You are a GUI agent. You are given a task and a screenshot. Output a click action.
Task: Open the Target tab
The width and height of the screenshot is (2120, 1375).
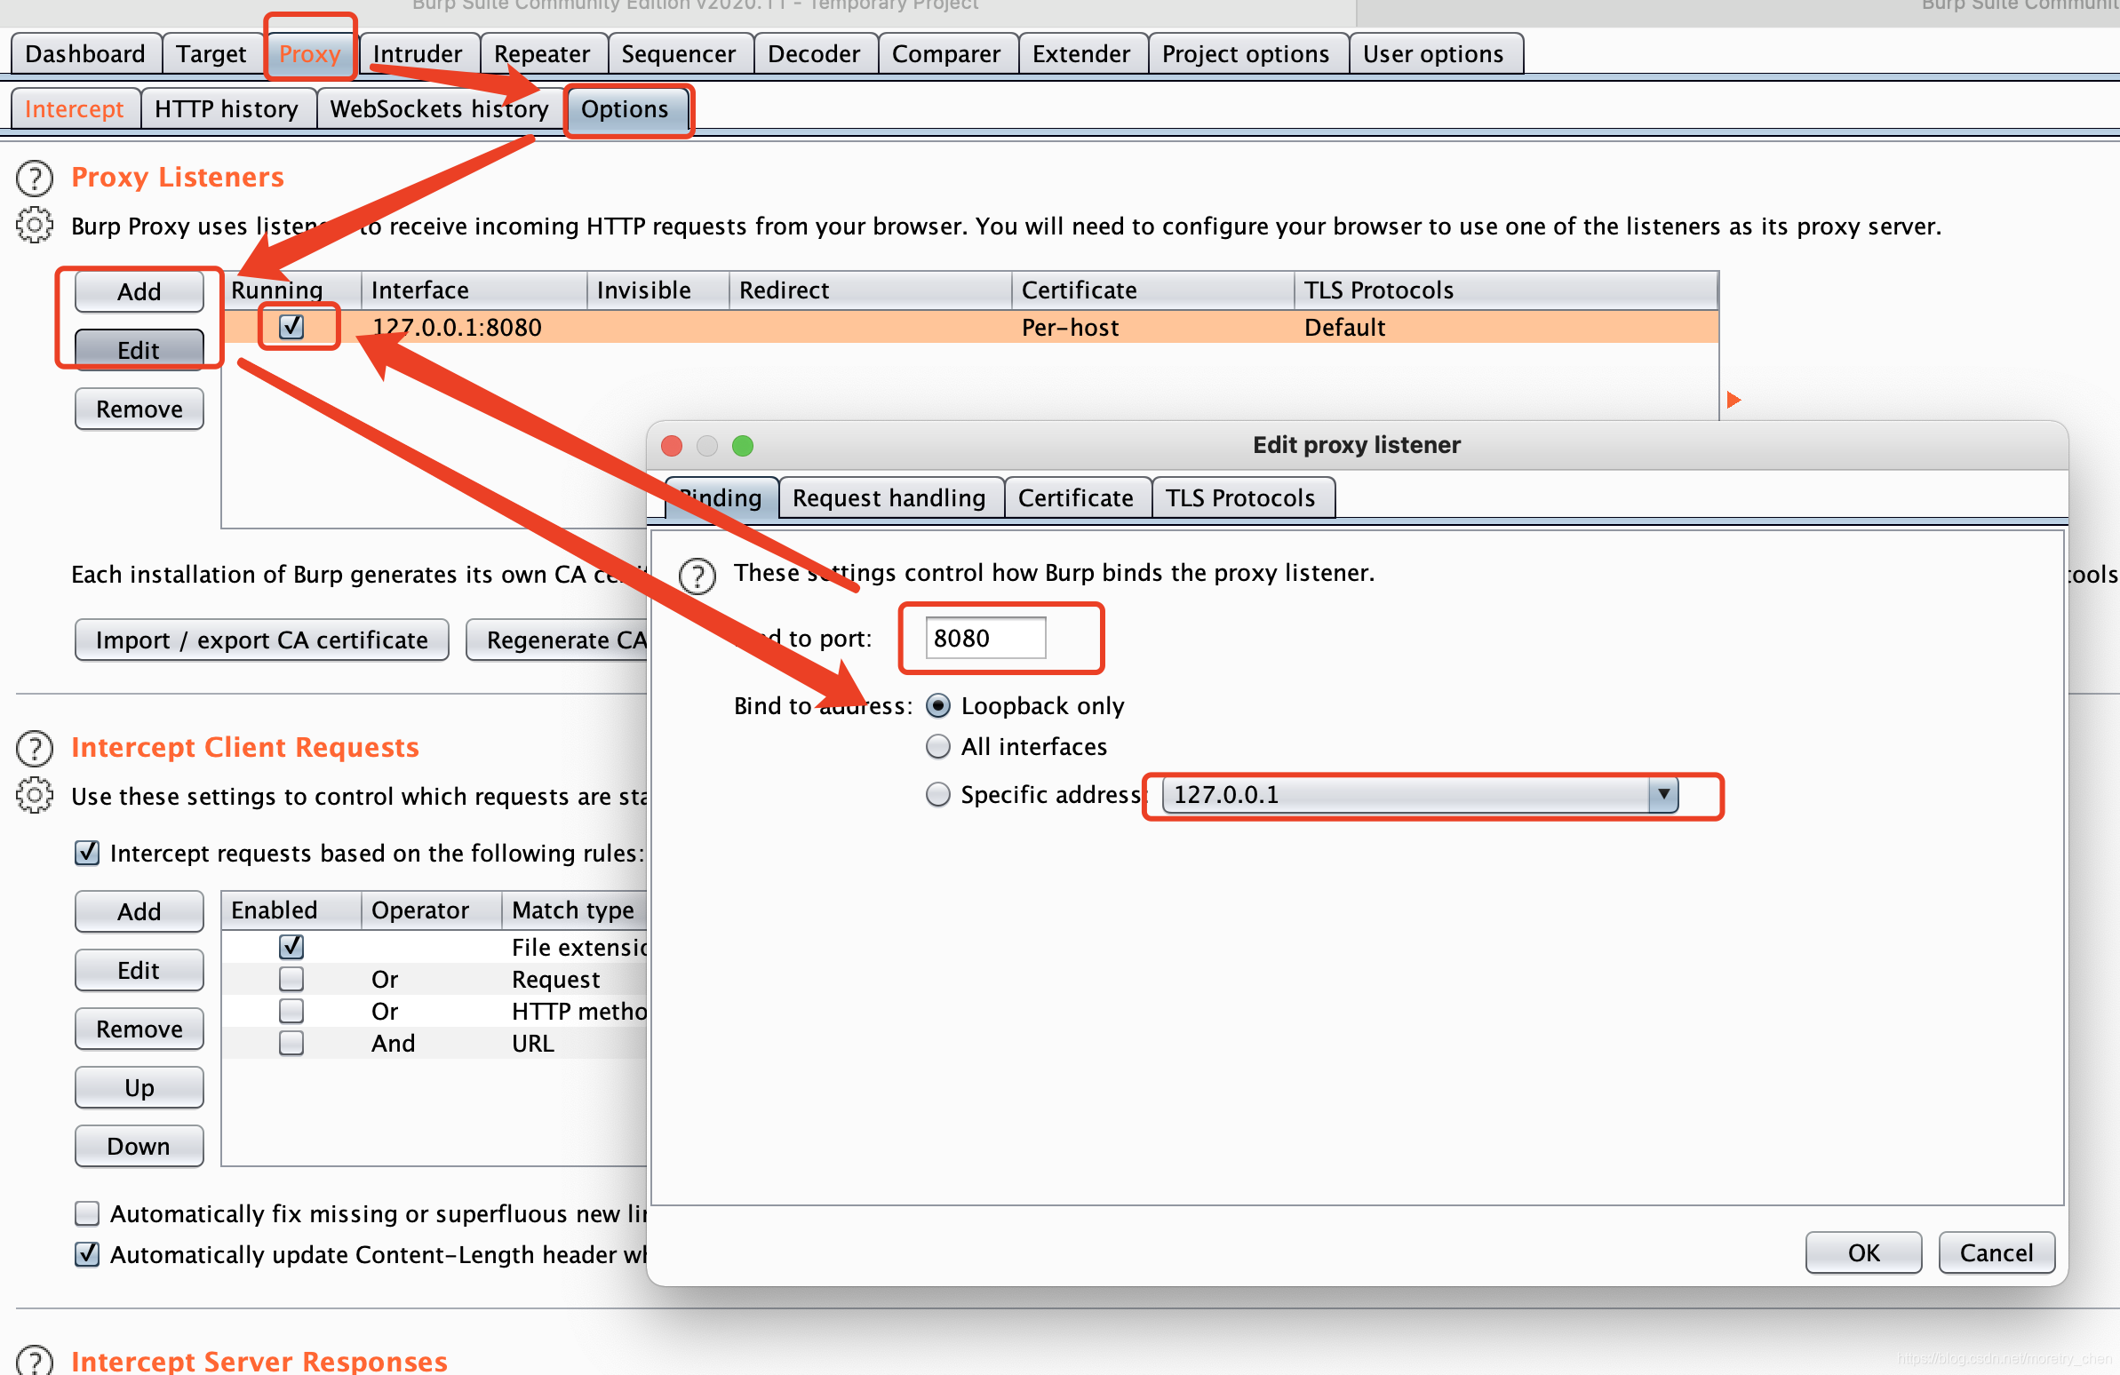(x=211, y=53)
